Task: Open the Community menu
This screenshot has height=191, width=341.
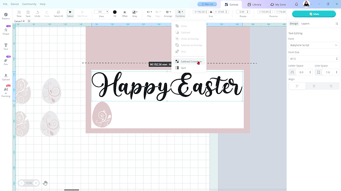Action: coord(29,4)
